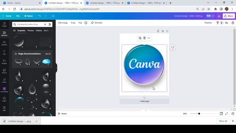Open the search filter options icon
Image resolution: width=236 pixels, height=133 pixels.
pyautogui.click(x=50, y=24)
